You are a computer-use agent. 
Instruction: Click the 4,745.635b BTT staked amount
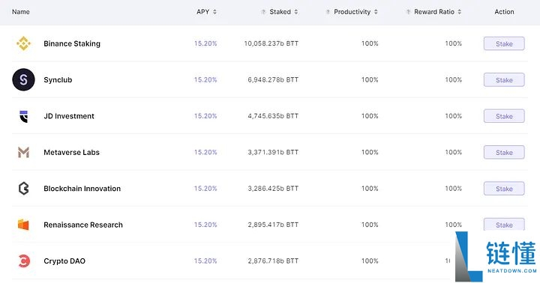pyautogui.click(x=273, y=116)
